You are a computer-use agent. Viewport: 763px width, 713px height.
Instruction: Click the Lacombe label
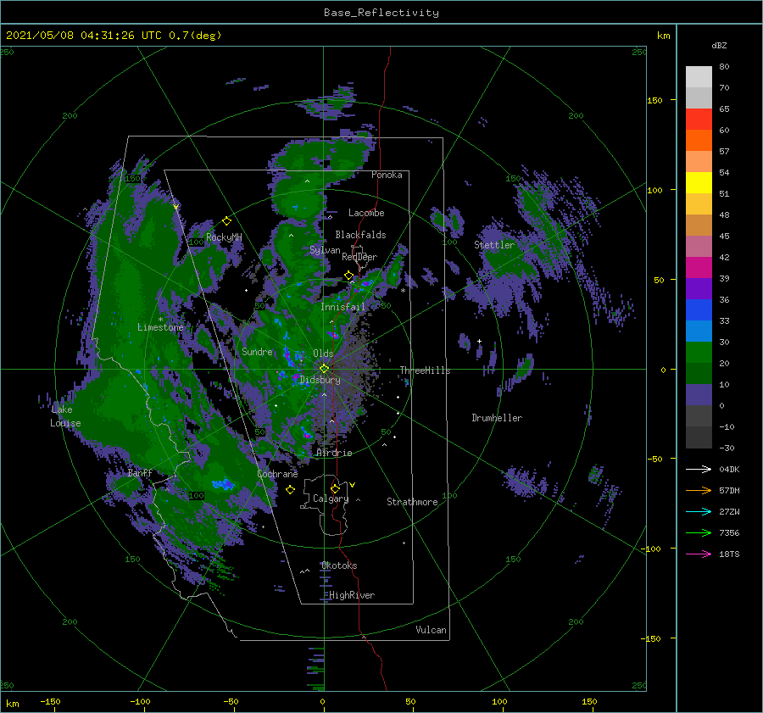coord(366,213)
